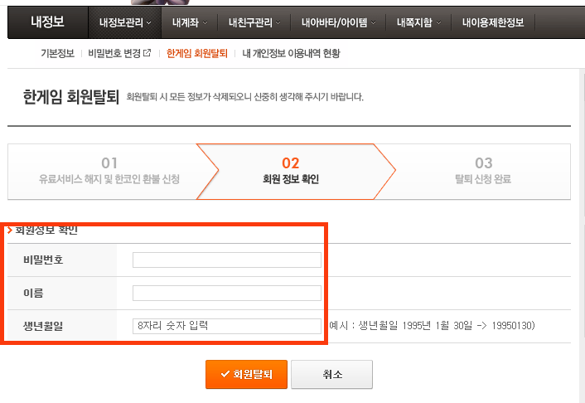The image size is (585, 403).
Task: Click the 이름 field label
Action: [33, 293]
